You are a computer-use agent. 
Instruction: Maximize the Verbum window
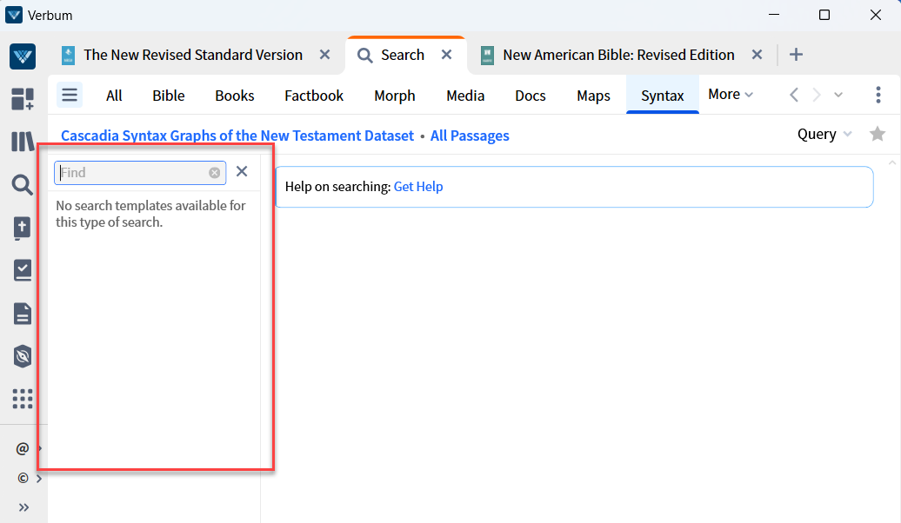click(824, 15)
